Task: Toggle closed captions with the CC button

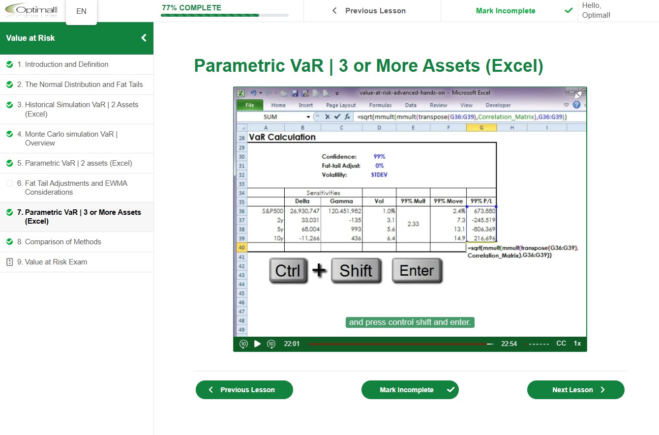Action: click(561, 344)
